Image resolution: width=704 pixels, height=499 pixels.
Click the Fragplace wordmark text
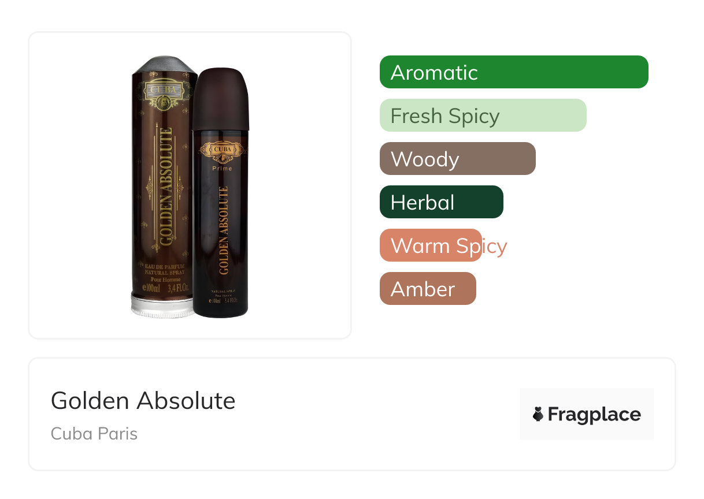point(594,414)
